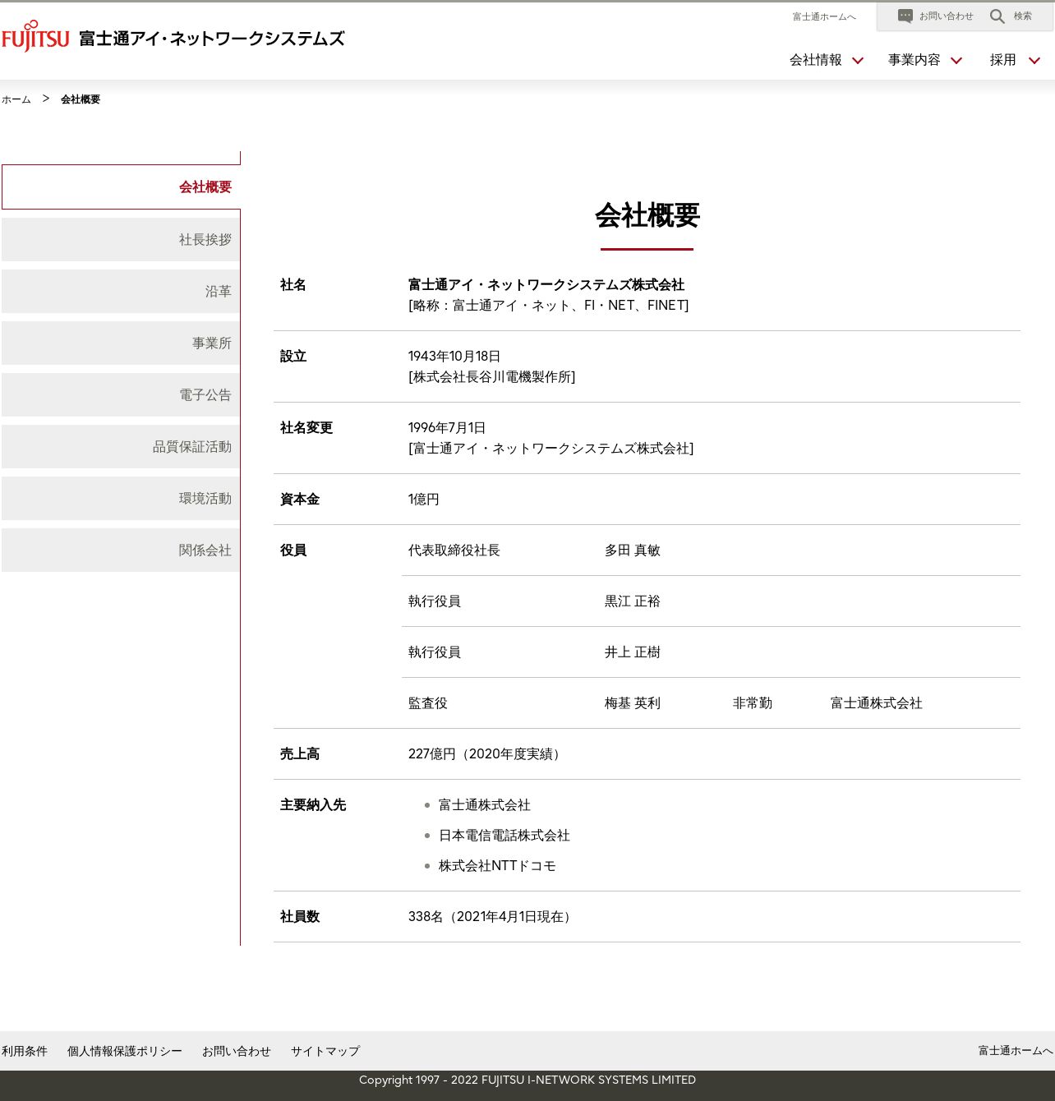The height and width of the screenshot is (1101, 1055).
Task: Click 代表取締役社長 title
Action: coord(454,550)
